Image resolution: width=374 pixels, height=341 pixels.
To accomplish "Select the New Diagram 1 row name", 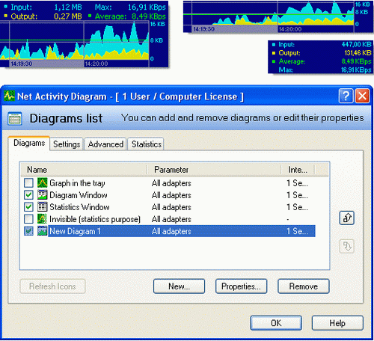I will pos(75,231).
